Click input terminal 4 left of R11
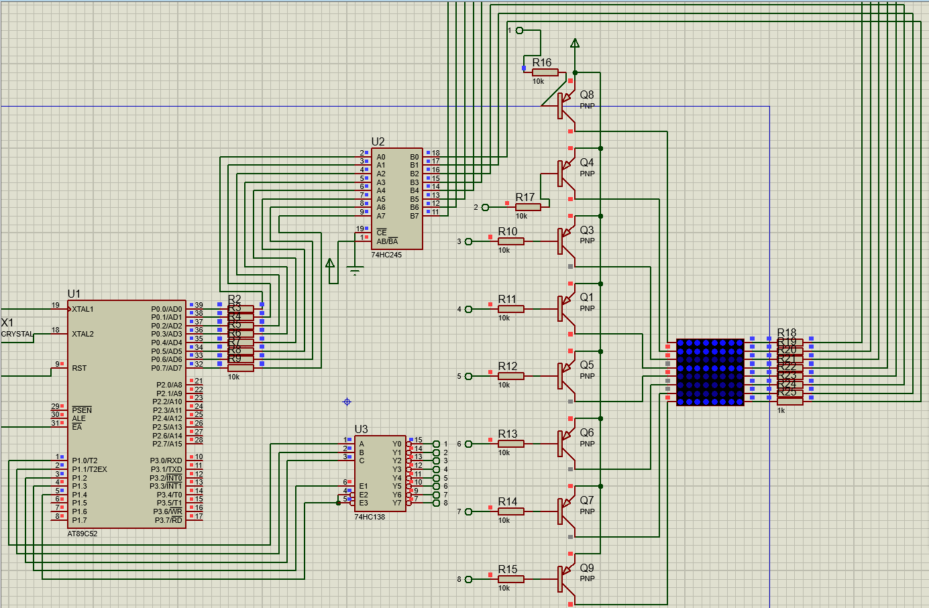The width and height of the screenshot is (929, 608). coord(468,309)
